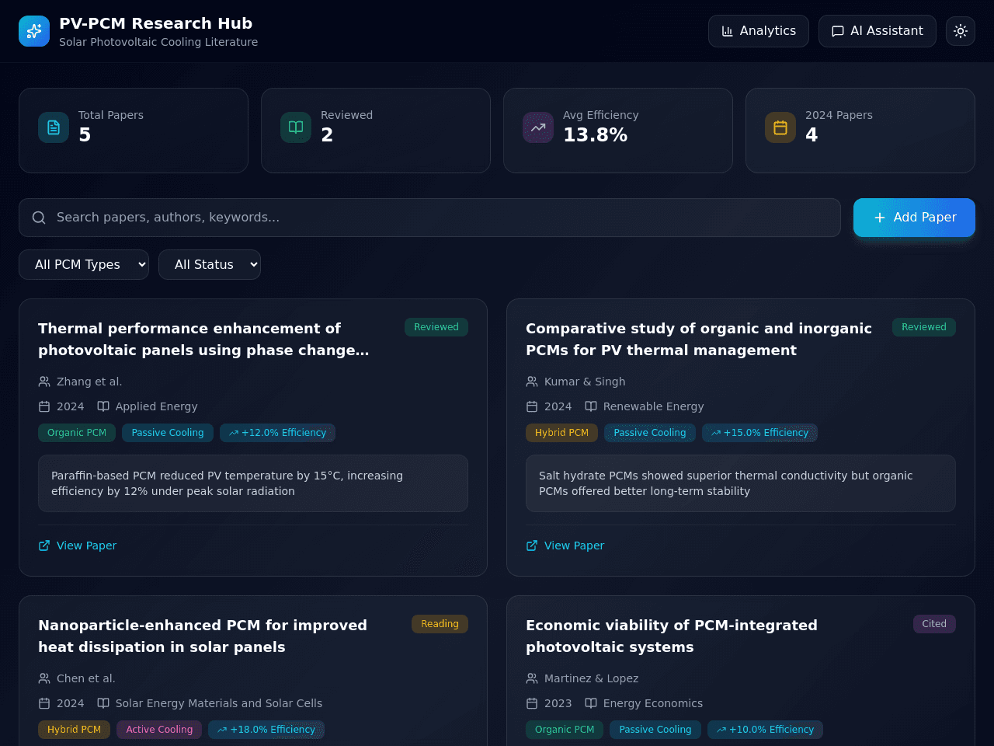The image size is (994, 746).
Task: Select Hybrid PCM tag on Kumar paper
Action: 562,433
